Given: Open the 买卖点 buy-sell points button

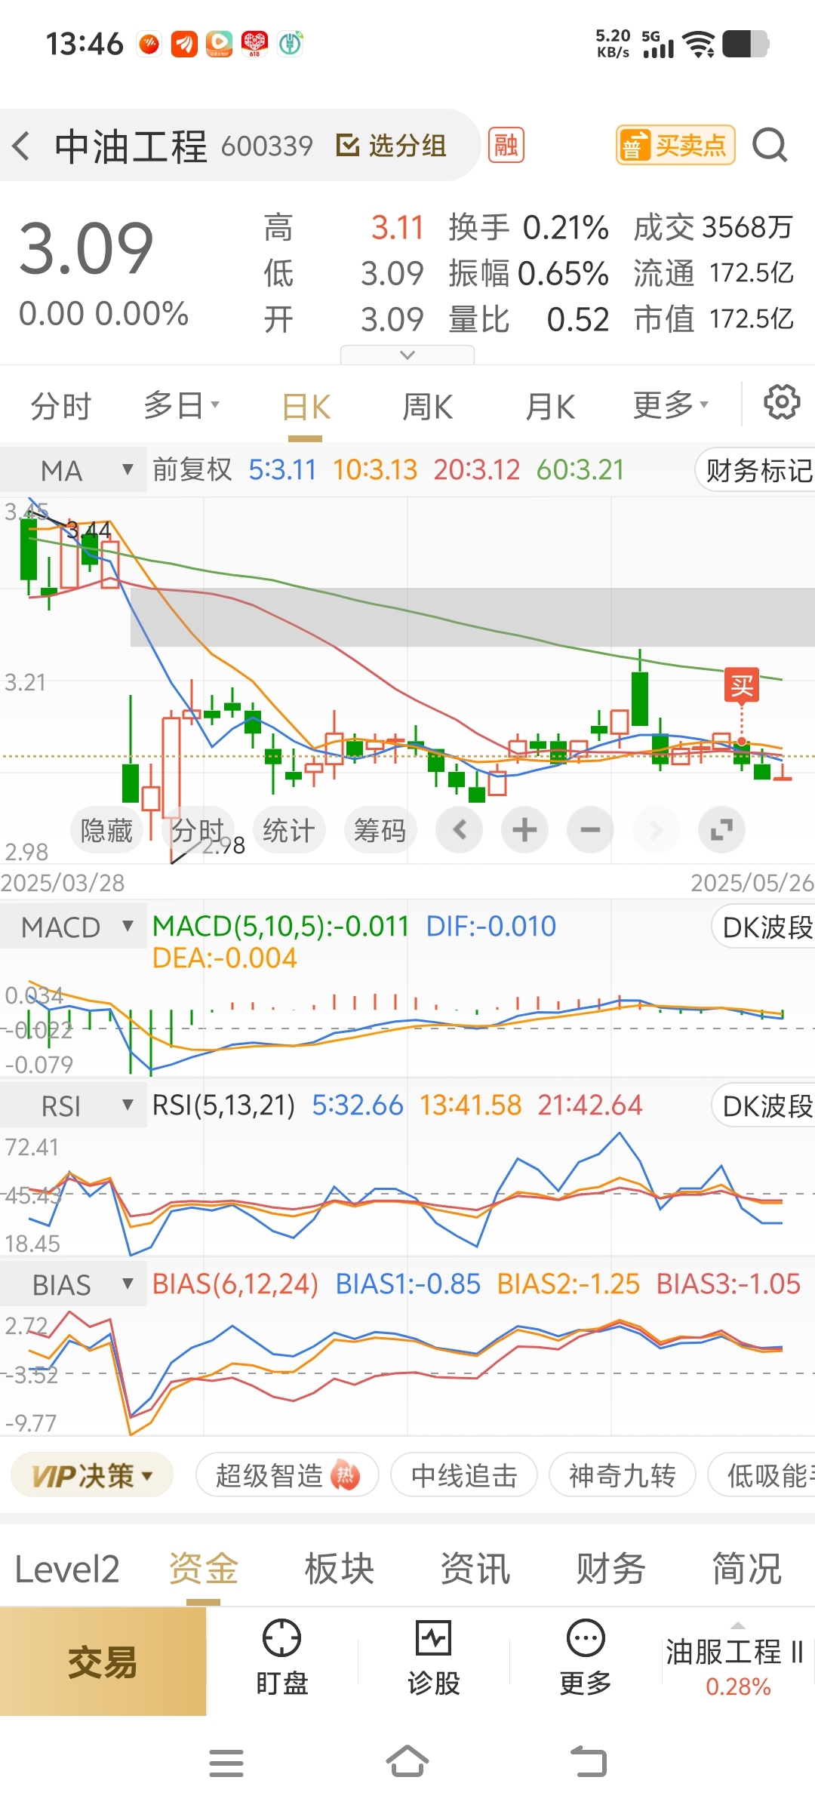Looking at the screenshot, I should tap(675, 145).
